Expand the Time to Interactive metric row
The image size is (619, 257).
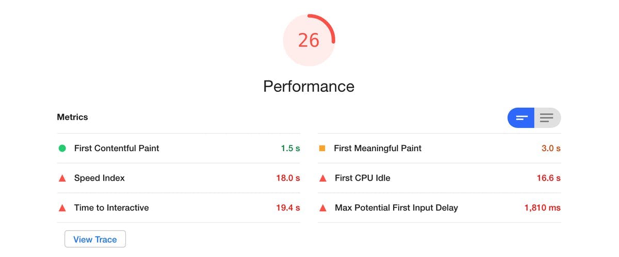click(111, 208)
